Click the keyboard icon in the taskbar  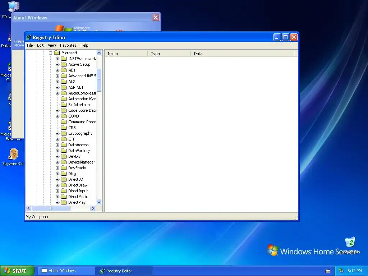[328, 271]
